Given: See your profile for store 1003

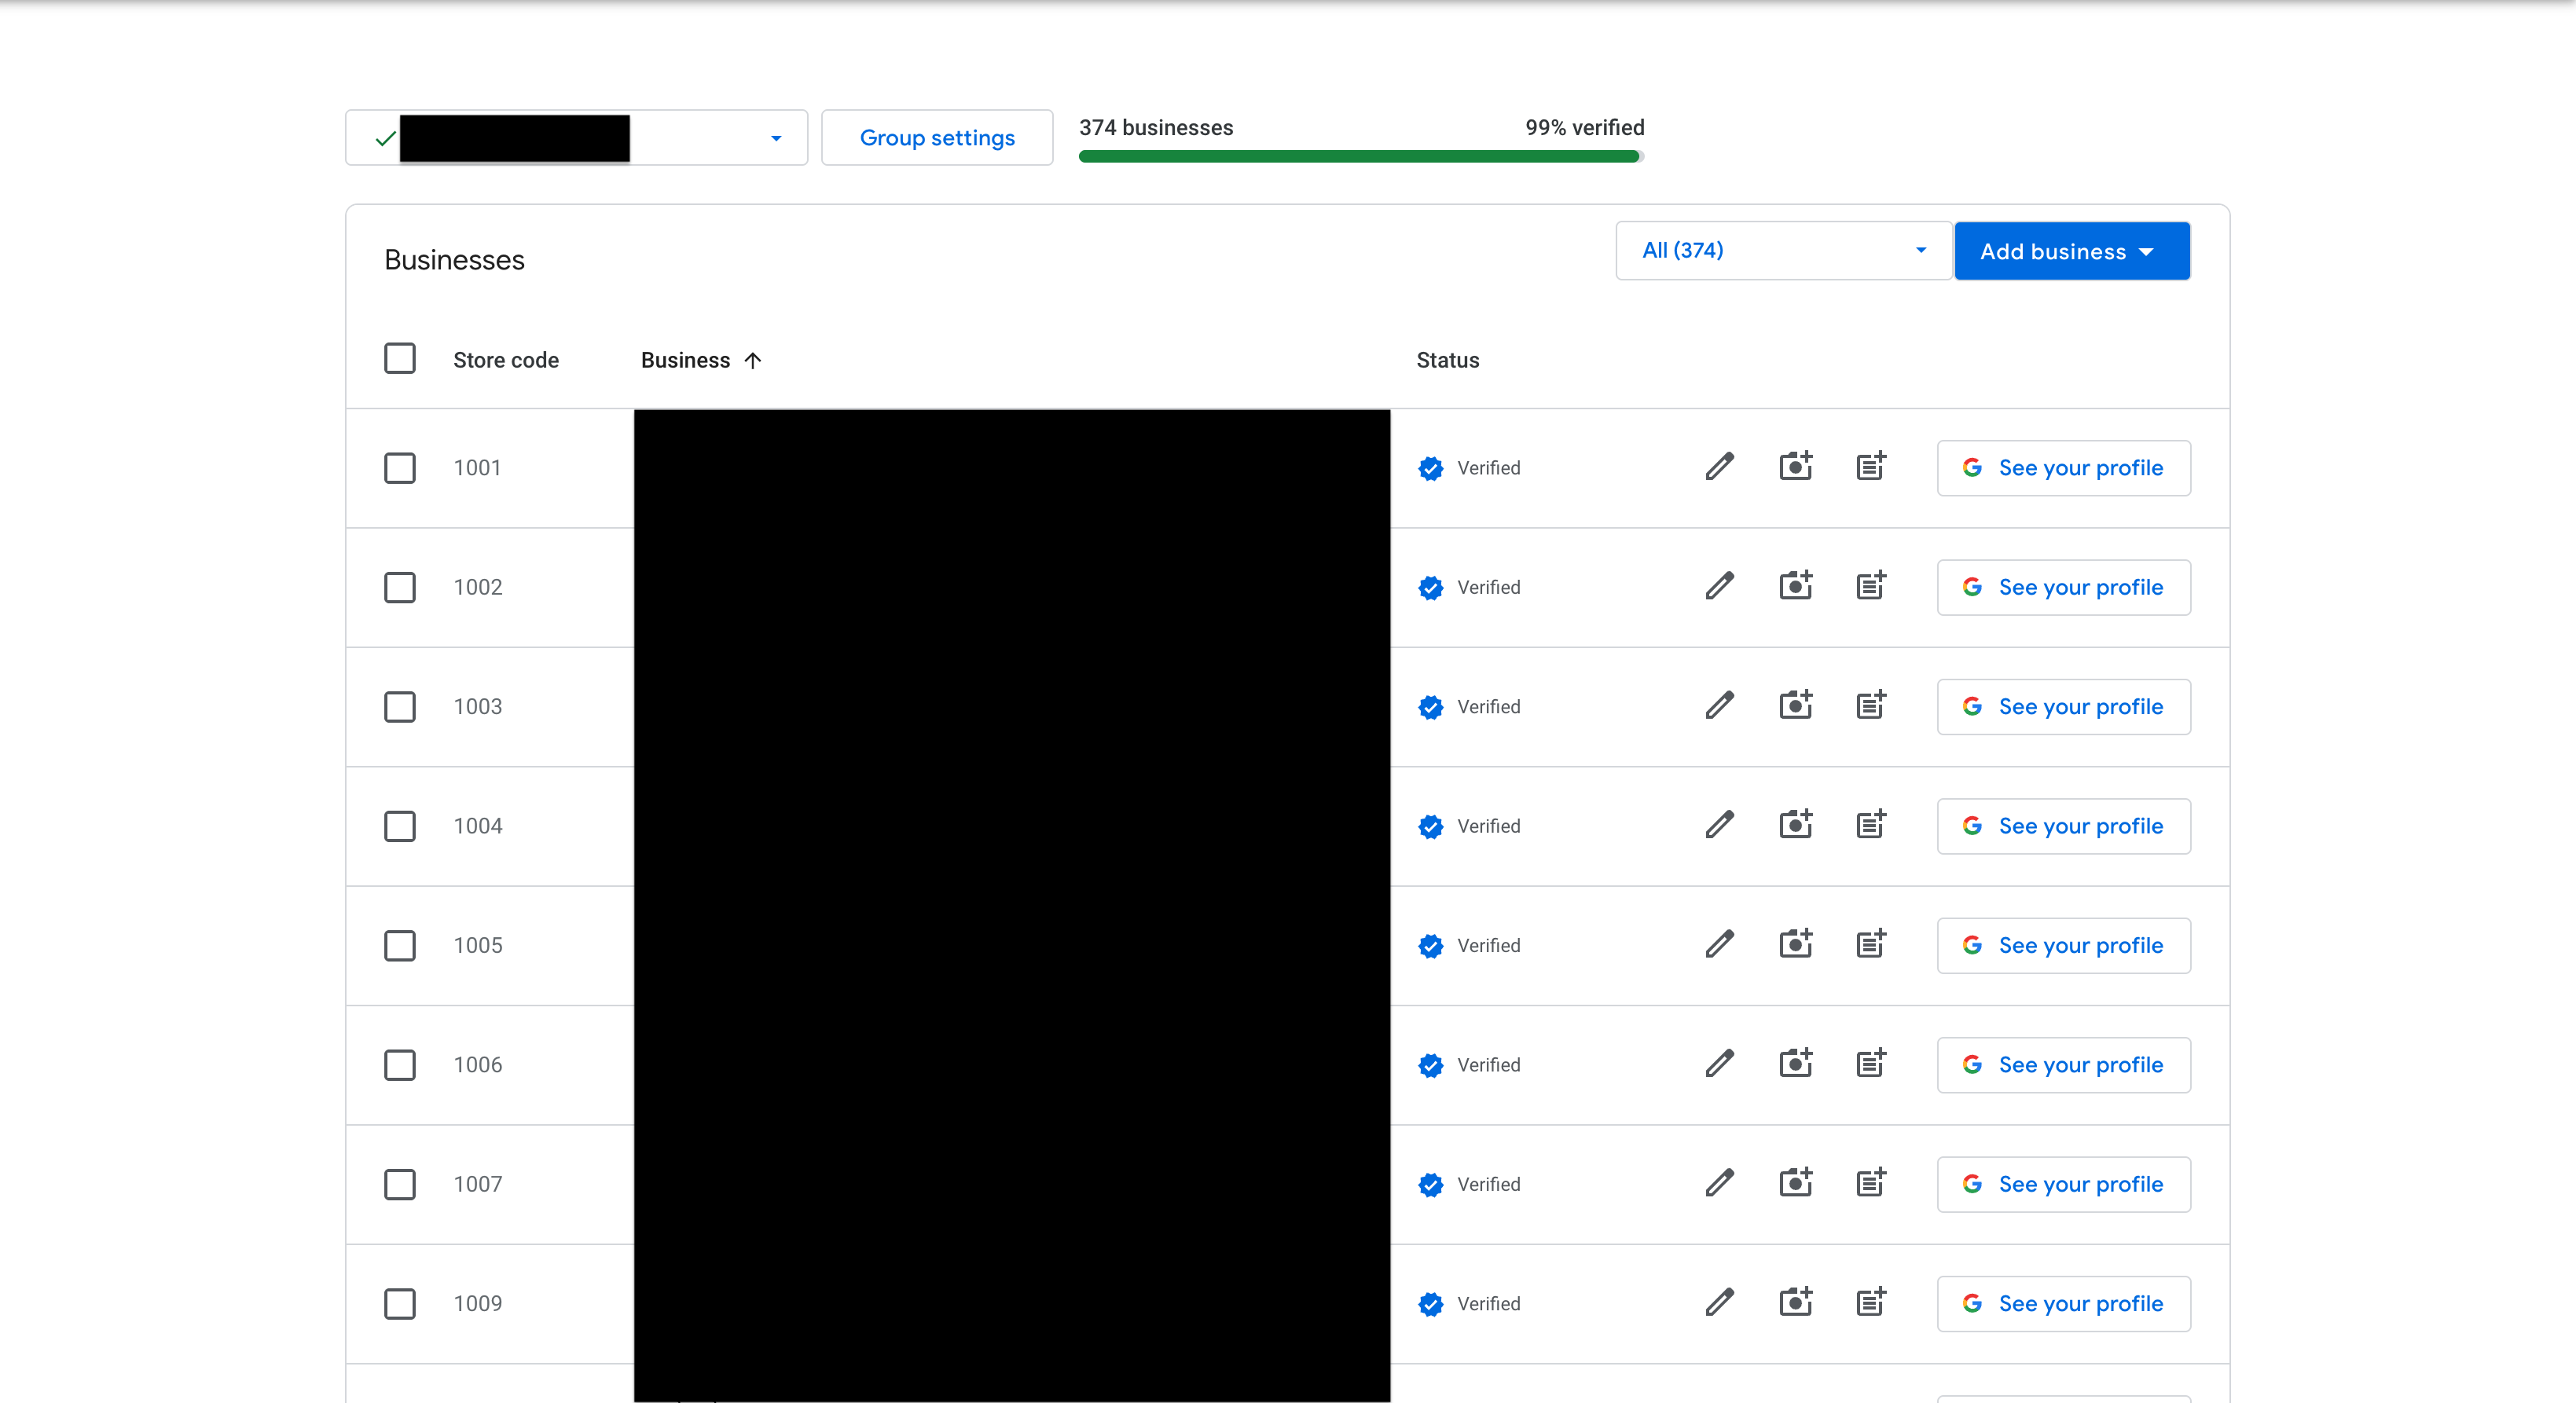Looking at the screenshot, I should [2063, 706].
